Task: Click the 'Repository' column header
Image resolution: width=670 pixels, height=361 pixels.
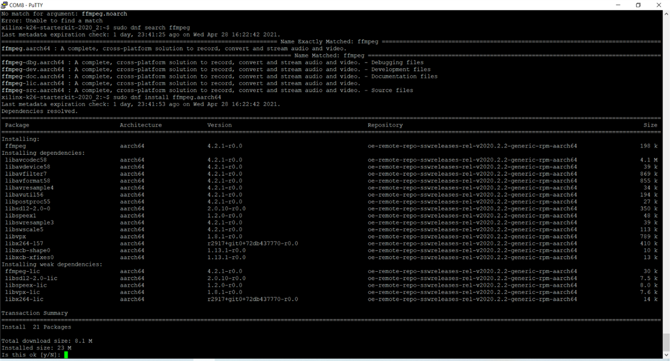Action: (x=385, y=125)
